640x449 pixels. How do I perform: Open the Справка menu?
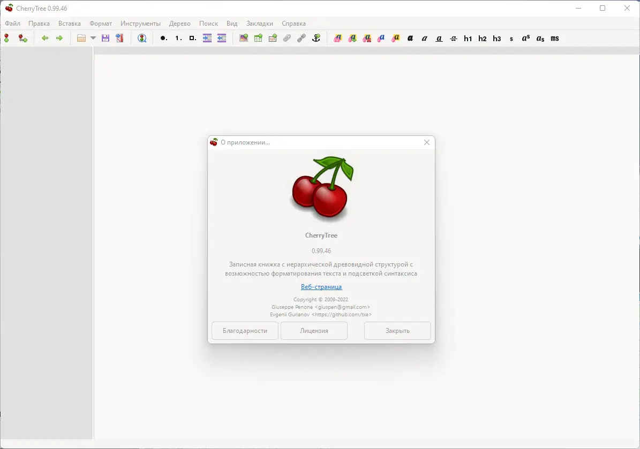(x=293, y=23)
